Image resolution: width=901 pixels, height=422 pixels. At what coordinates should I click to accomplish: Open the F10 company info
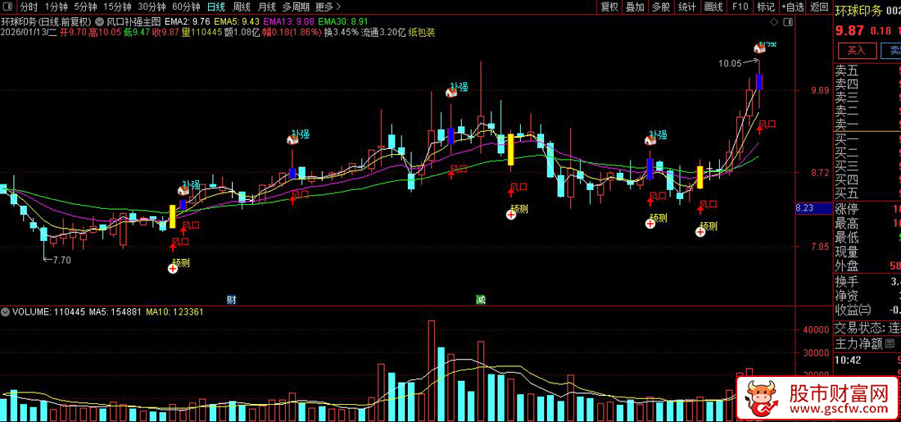tap(740, 7)
